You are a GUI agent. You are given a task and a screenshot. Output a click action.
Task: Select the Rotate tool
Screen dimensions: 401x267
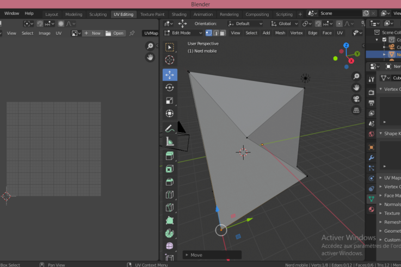[x=170, y=88]
